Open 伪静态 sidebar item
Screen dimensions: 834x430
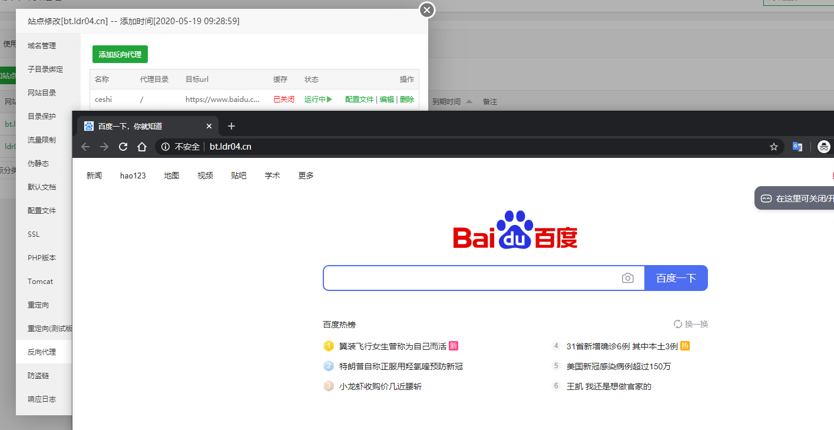click(x=38, y=163)
